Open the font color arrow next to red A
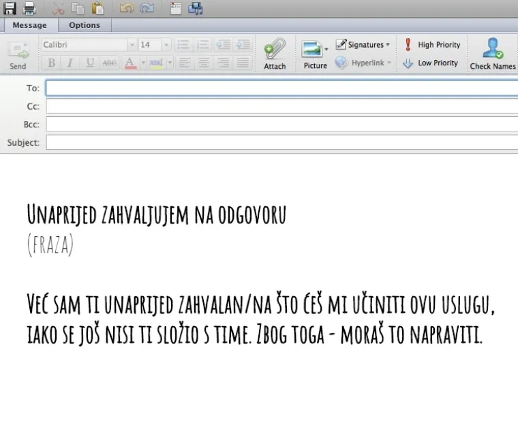The height and width of the screenshot is (444, 518). click(143, 63)
